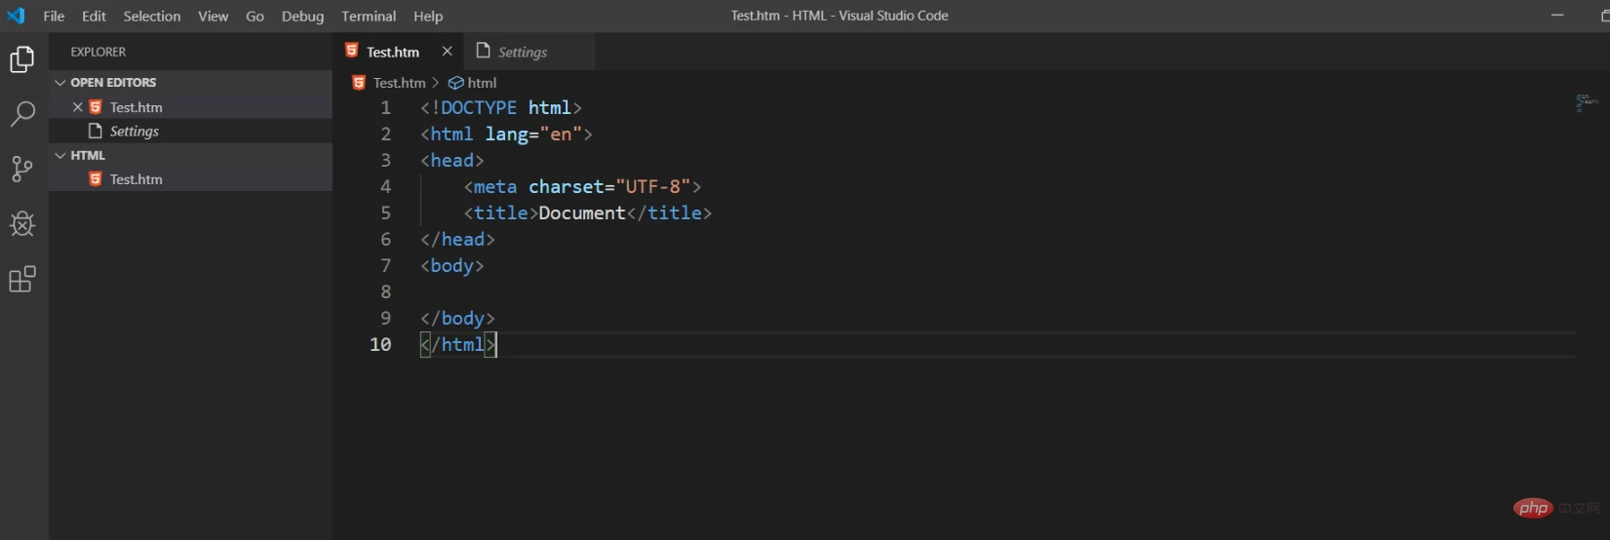Click charset attribute on line 4
Image resolution: width=1610 pixels, height=540 pixels.
click(x=567, y=186)
